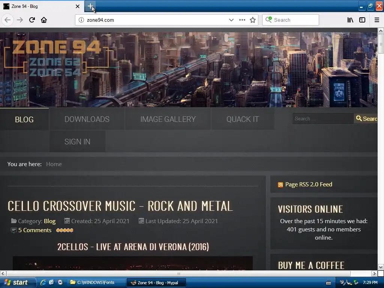Click the first leftmost tray icon
The height and width of the screenshot is (288, 384).
coord(342,283)
